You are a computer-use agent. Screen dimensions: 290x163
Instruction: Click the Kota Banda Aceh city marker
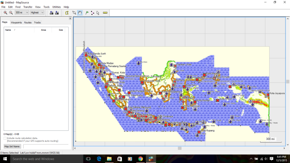(86, 55)
